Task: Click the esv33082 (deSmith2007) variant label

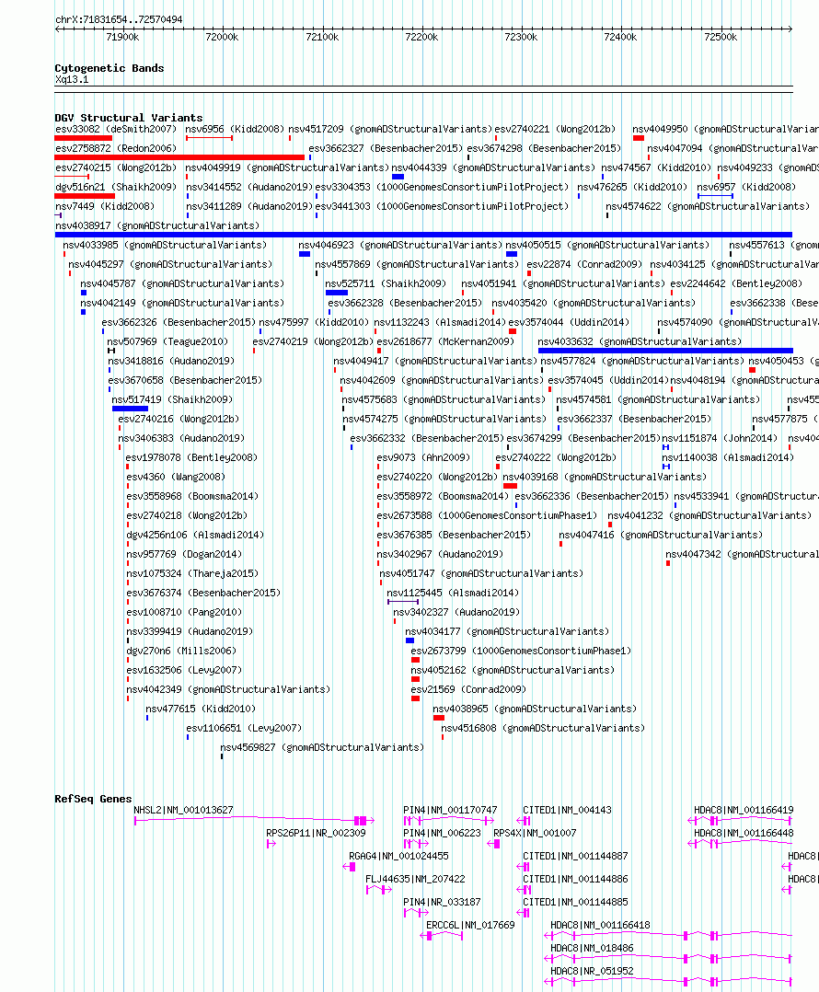Action: (x=116, y=129)
